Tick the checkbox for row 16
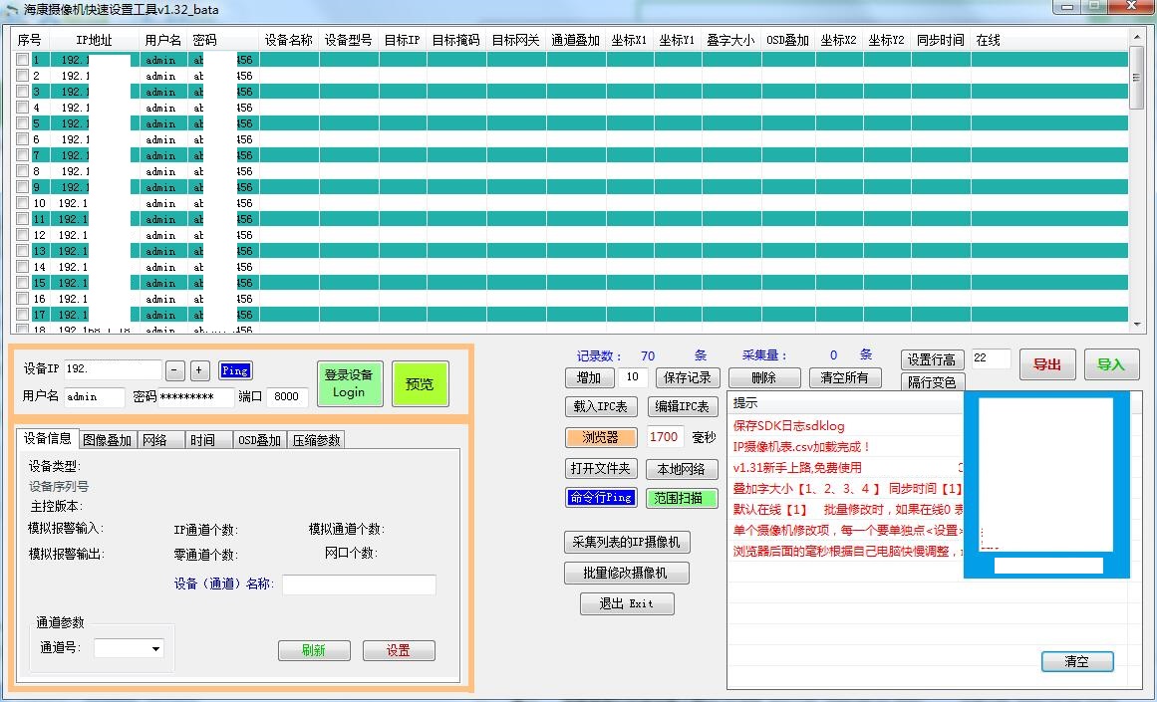The height and width of the screenshot is (702, 1157). click(22, 299)
